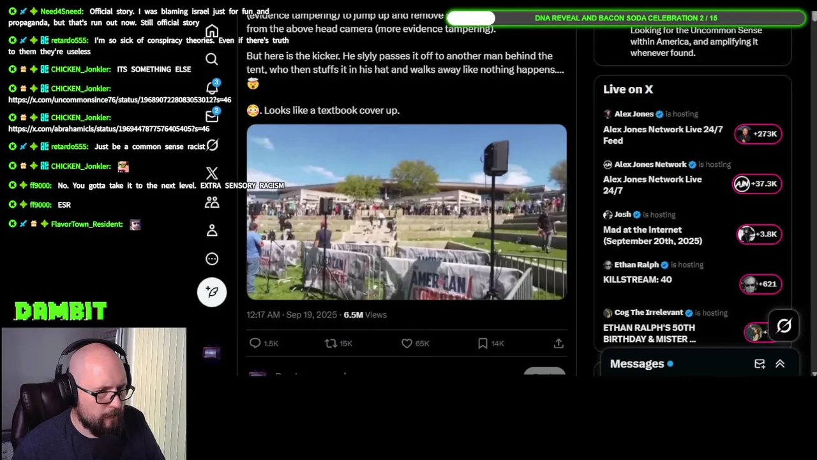Image resolution: width=817 pixels, height=460 pixels.
Task: Click the +621 listeners badge
Action: click(760, 284)
